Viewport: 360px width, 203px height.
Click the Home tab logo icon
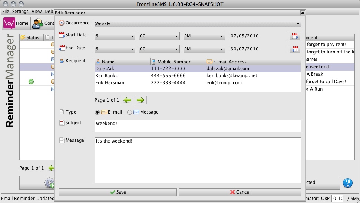9,23
